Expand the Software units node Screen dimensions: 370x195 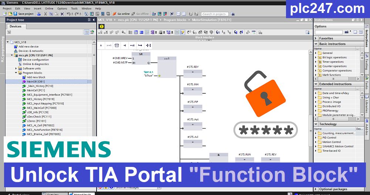[16, 69]
